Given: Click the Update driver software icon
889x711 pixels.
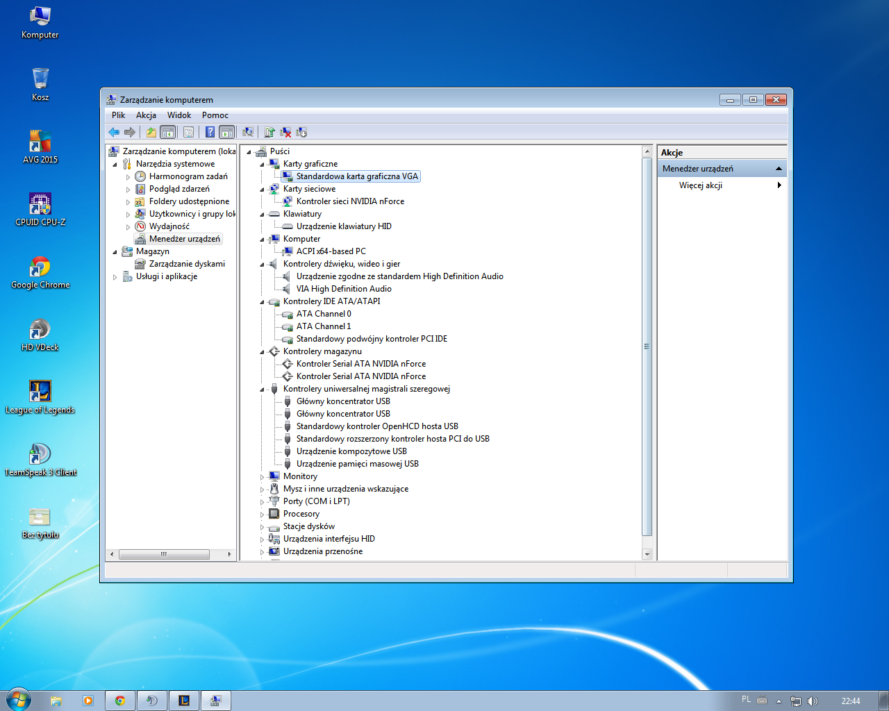Looking at the screenshot, I should [269, 132].
